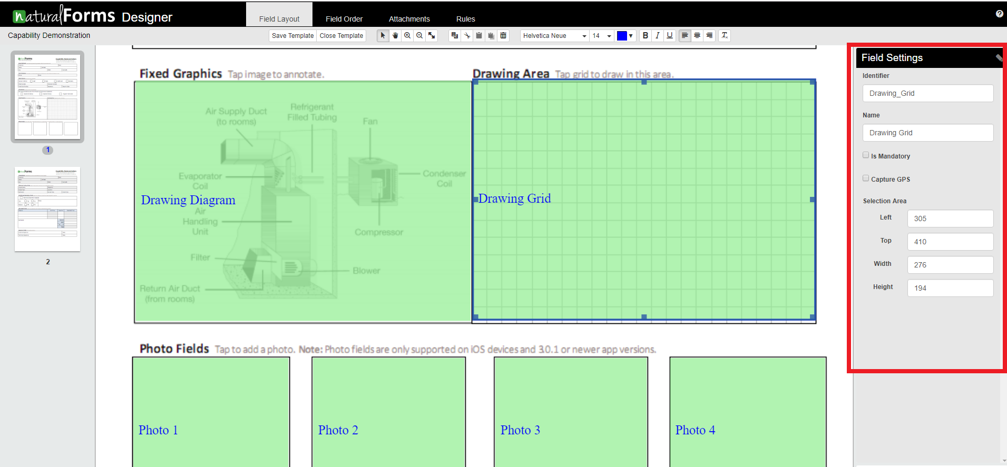Click the Fixed Graphics heading text
The width and height of the screenshot is (1007, 467).
181,74
